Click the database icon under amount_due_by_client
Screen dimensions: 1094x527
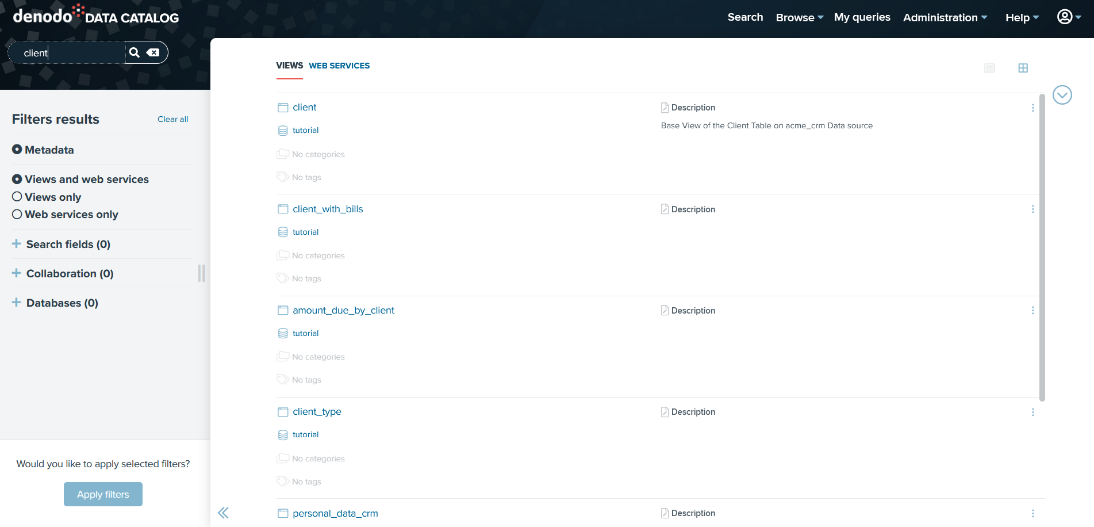pyautogui.click(x=283, y=333)
